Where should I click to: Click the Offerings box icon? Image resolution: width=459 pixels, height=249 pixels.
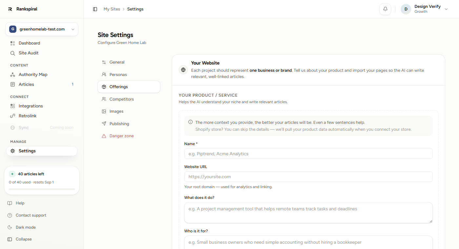pos(104,87)
